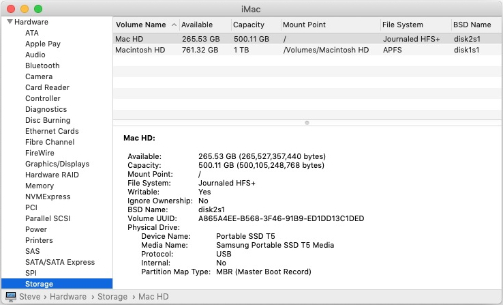The height and width of the screenshot is (305, 503).
Task: Select Ethernet Cards in the sidebar
Action: 52,131
